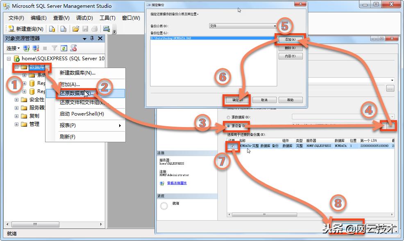
Task: Click the Activity Monitor icon on the toolbar
Action: click(x=107, y=29)
